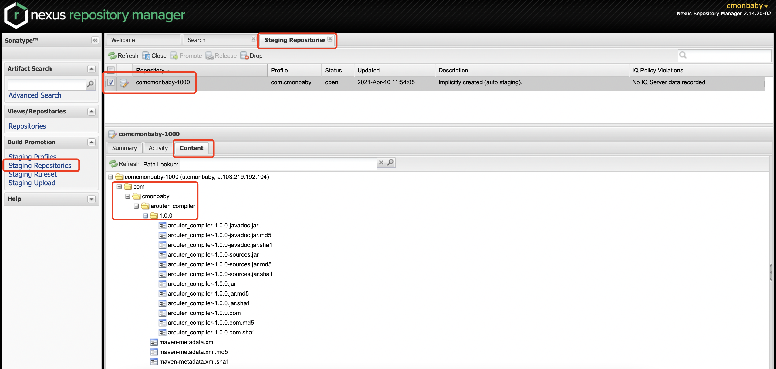Close the Search tab
776x369 pixels.
point(253,39)
